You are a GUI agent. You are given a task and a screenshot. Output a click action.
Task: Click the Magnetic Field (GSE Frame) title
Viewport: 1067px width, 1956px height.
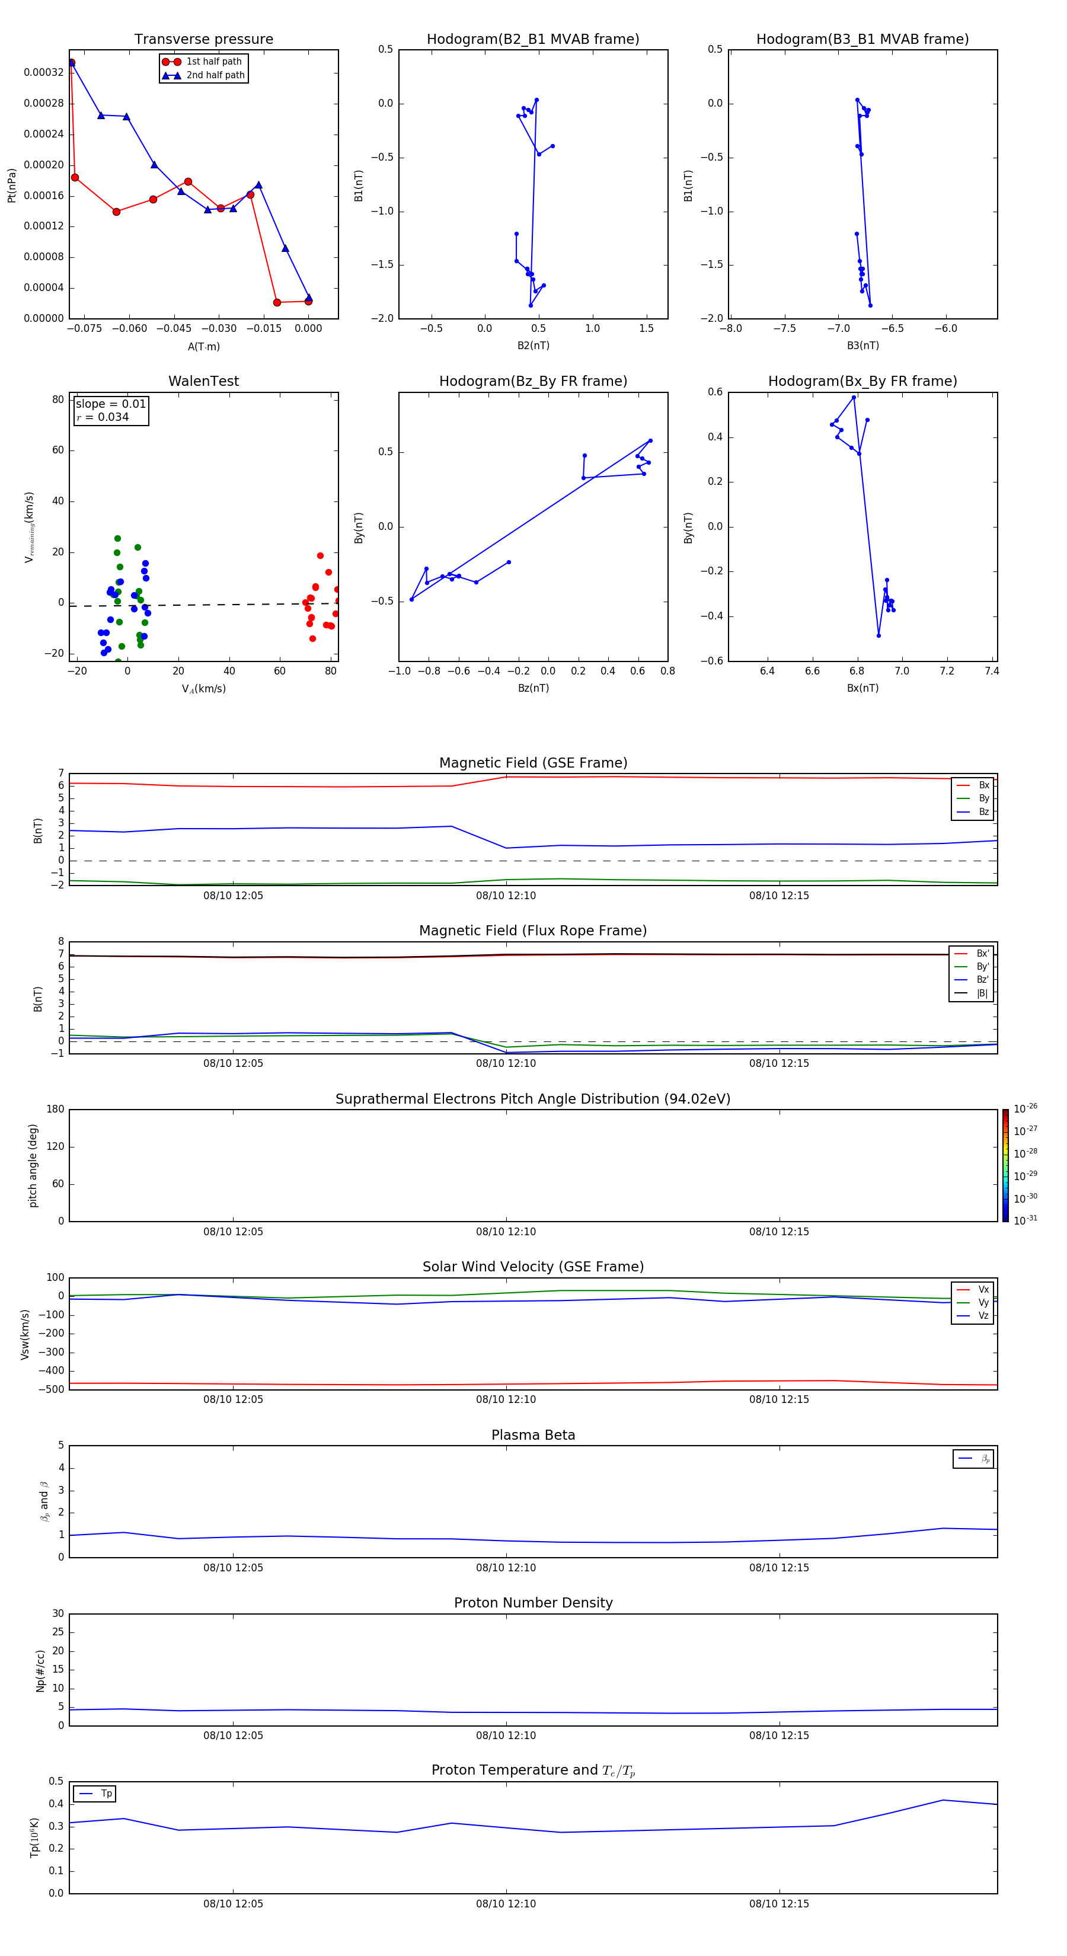pyautogui.click(x=533, y=763)
